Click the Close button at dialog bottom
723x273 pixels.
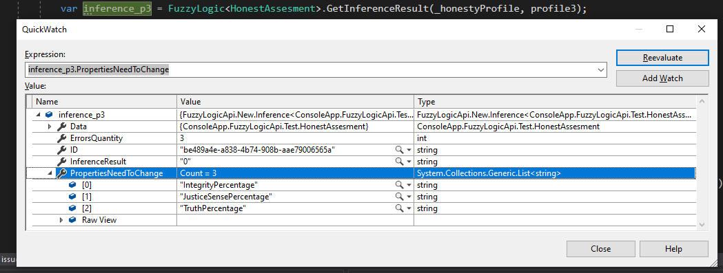600,249
